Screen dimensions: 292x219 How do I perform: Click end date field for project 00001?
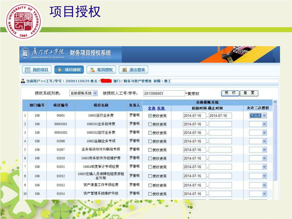pos(220,116)
